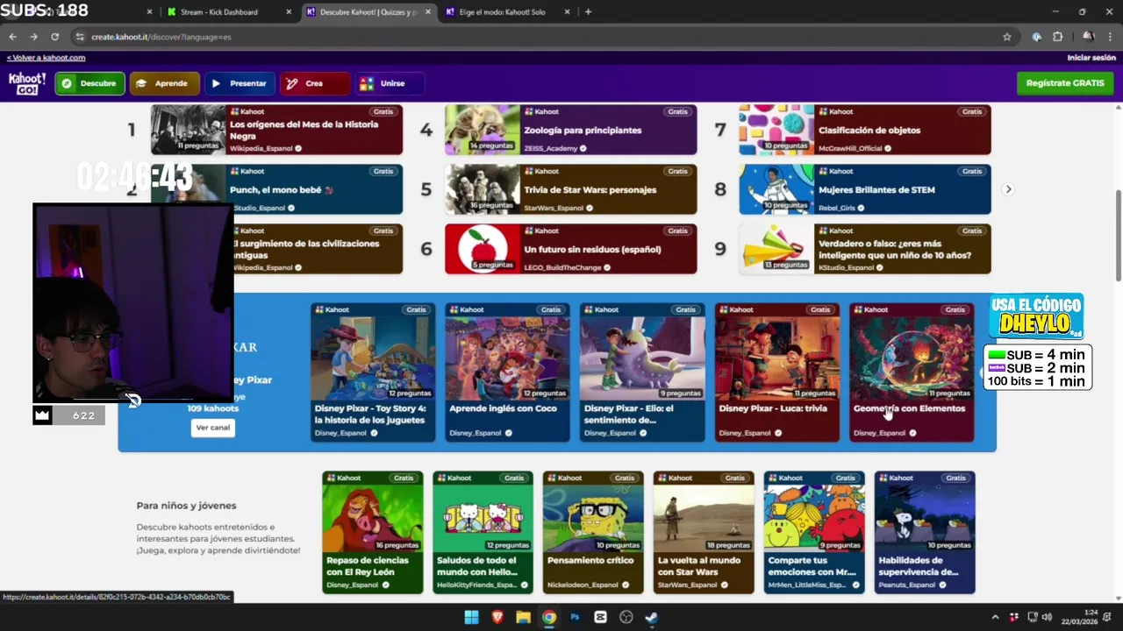Bookmark this page with the star icon
This screenshot has height=631, width=1123.
[1007, 37]
